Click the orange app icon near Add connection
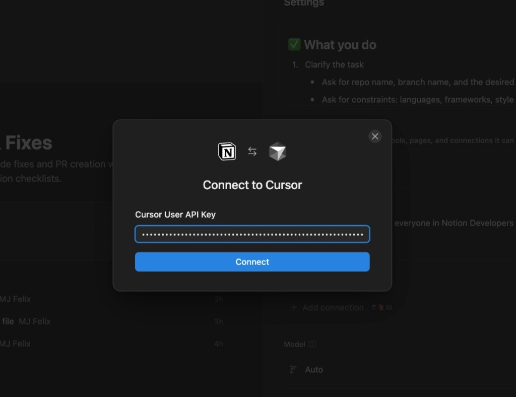This screenshot has height=397, width=516. (381, 307)
